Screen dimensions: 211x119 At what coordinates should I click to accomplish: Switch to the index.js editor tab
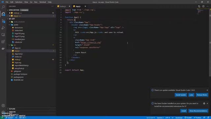pyautogui.click(x=63, y=6)
